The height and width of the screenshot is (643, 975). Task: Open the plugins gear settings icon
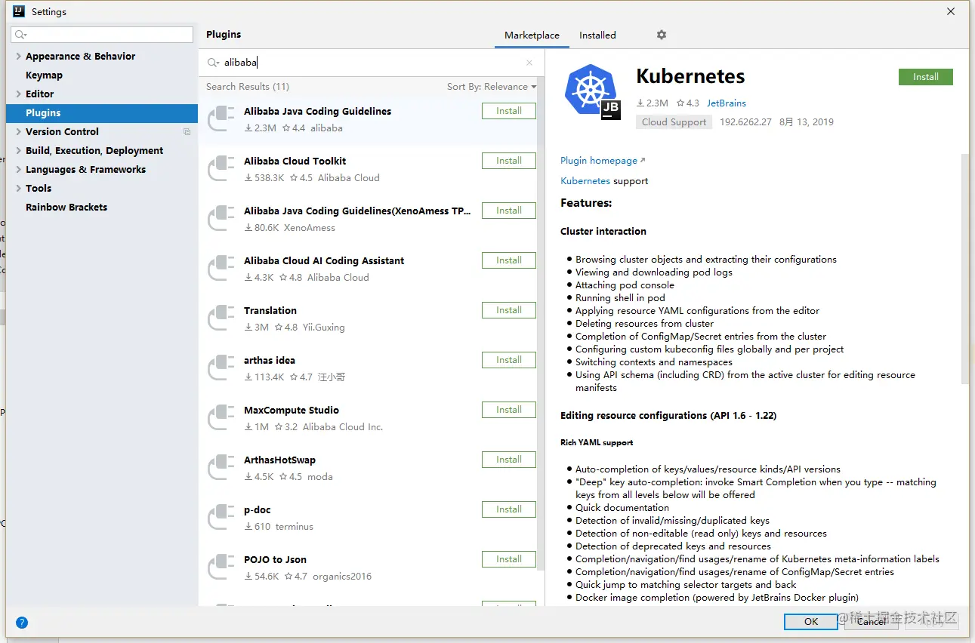pyautogui.click(x=662, y=35)
